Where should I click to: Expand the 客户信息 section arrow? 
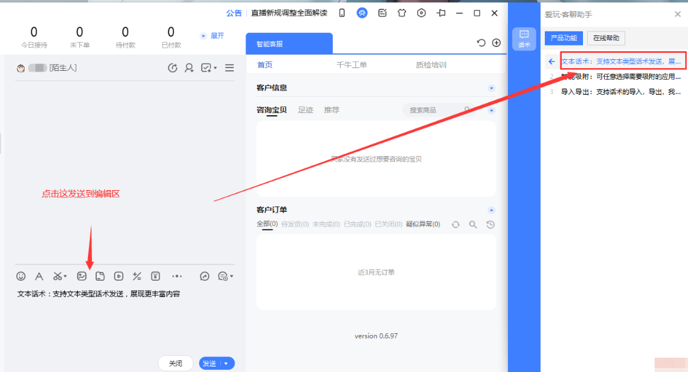(x=491, y=88)
